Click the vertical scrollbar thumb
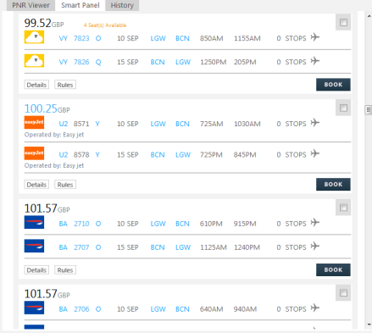The width and height of the screenshot is (372, 333). click(x=369, y=109)
